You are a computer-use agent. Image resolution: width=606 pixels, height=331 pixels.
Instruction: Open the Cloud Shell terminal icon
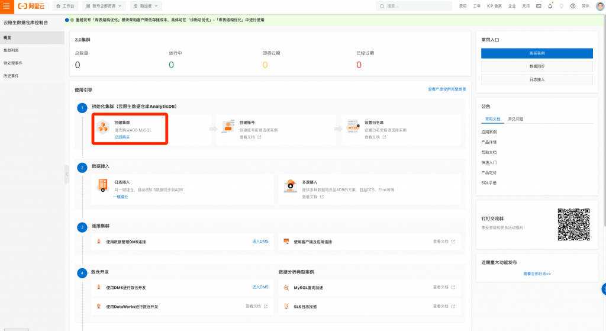pos(539,6)
